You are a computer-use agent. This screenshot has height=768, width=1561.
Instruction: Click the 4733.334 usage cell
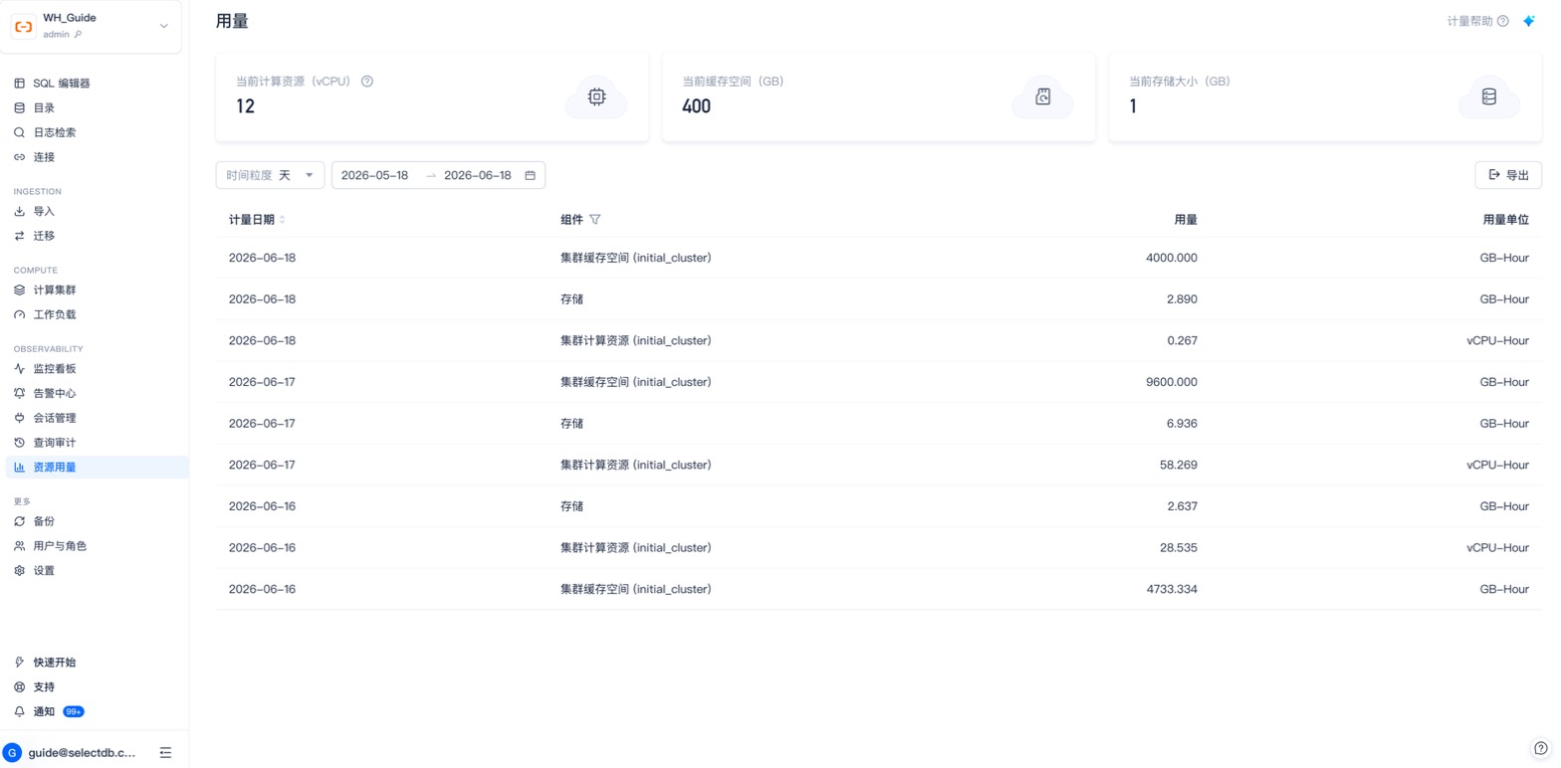point(1172,589)
